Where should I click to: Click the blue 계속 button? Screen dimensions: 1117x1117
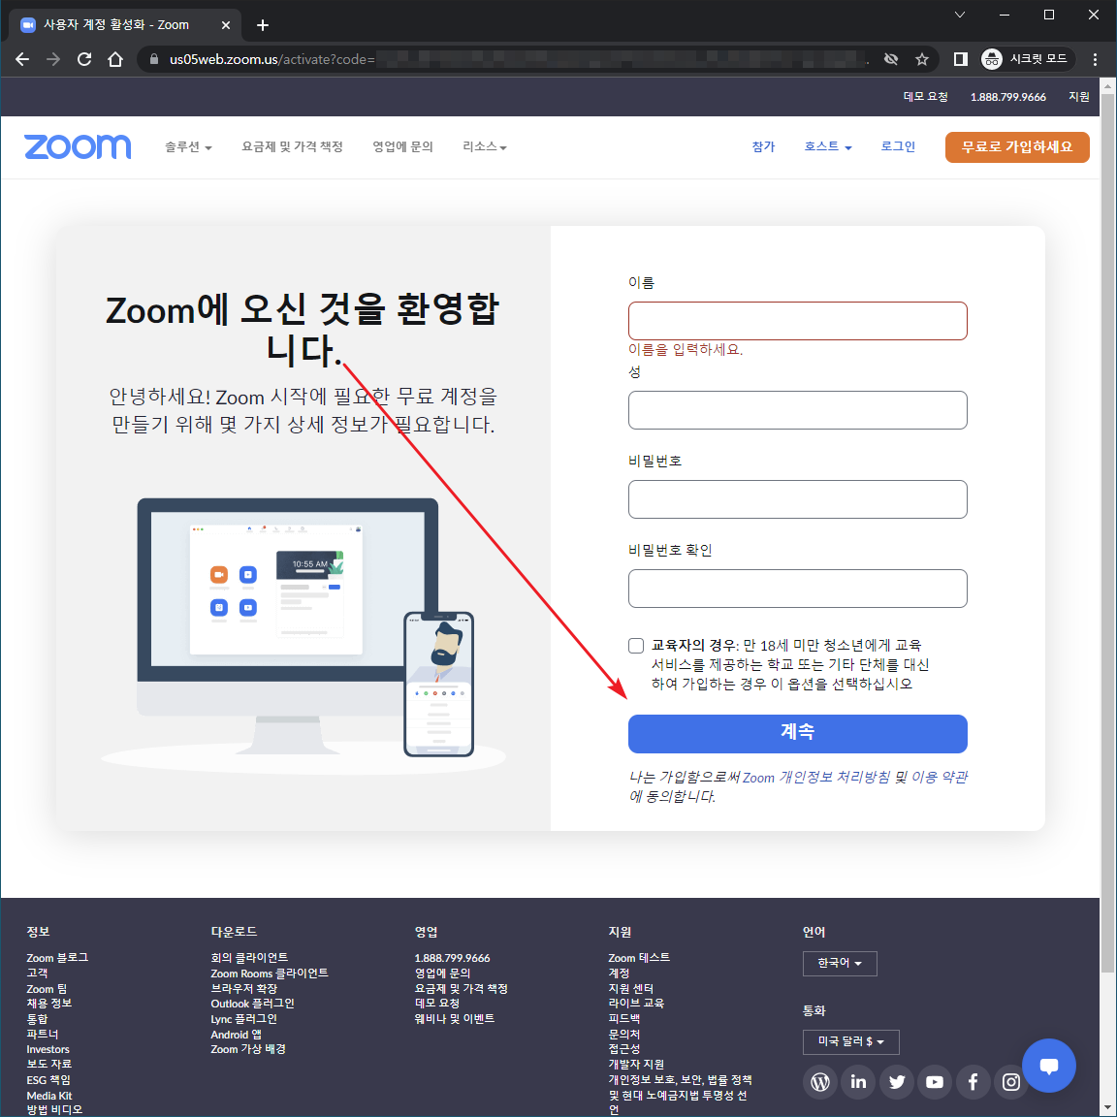click(x=797, y=733)
